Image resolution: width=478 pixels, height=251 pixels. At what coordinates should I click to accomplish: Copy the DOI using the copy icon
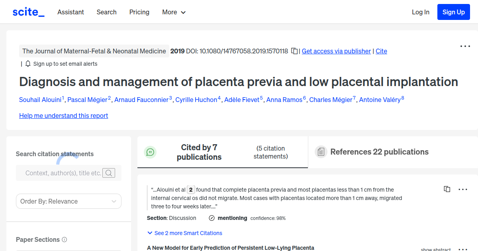pyautogui.click(x=294, y=51)
